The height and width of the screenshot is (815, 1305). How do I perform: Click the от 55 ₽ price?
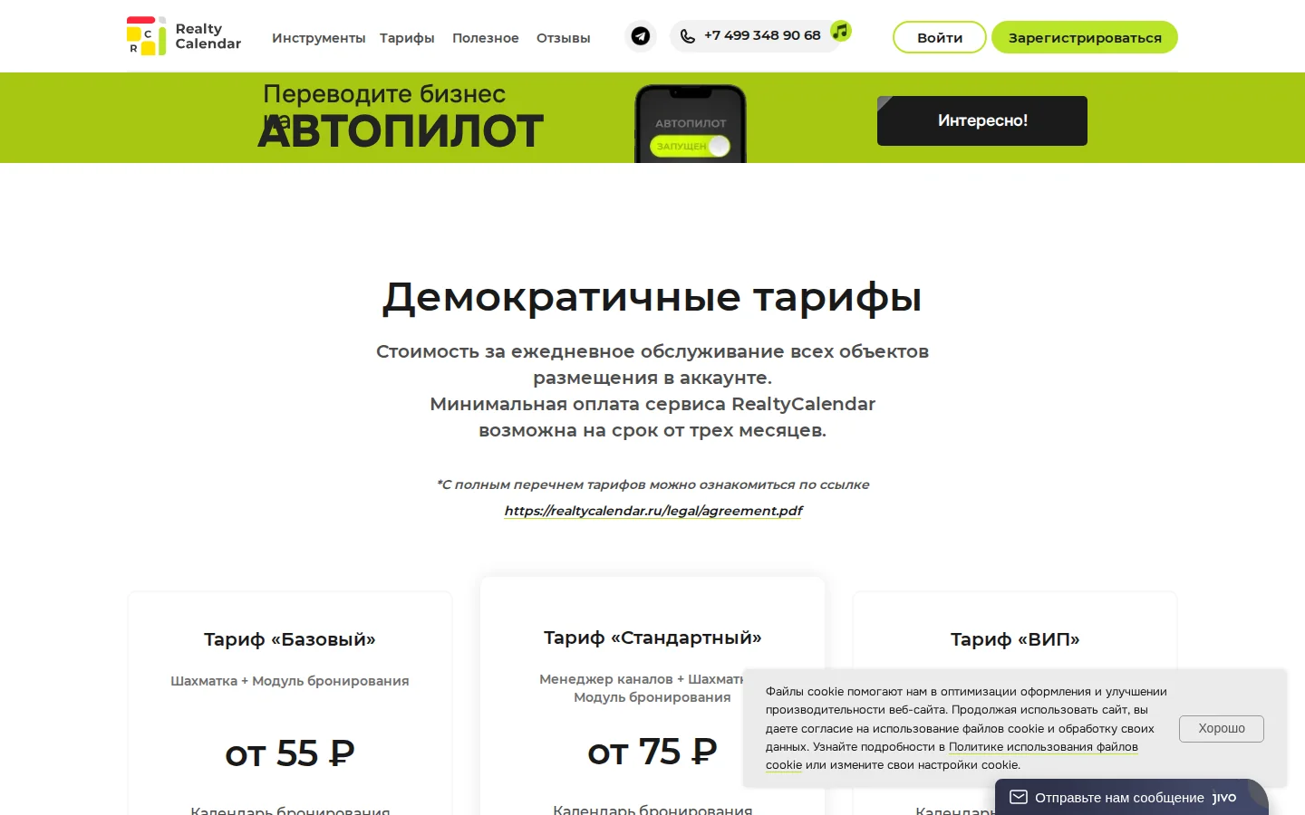(290, 753)
